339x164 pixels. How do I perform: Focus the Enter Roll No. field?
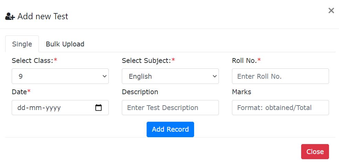click(x=280, y=76)
